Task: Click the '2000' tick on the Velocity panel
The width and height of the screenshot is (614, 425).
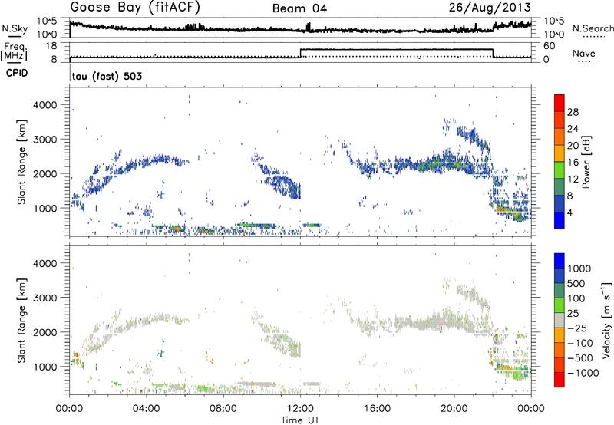Action: pos(45,332)
